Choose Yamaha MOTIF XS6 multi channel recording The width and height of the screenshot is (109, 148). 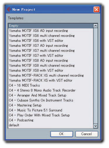point(51,36)
